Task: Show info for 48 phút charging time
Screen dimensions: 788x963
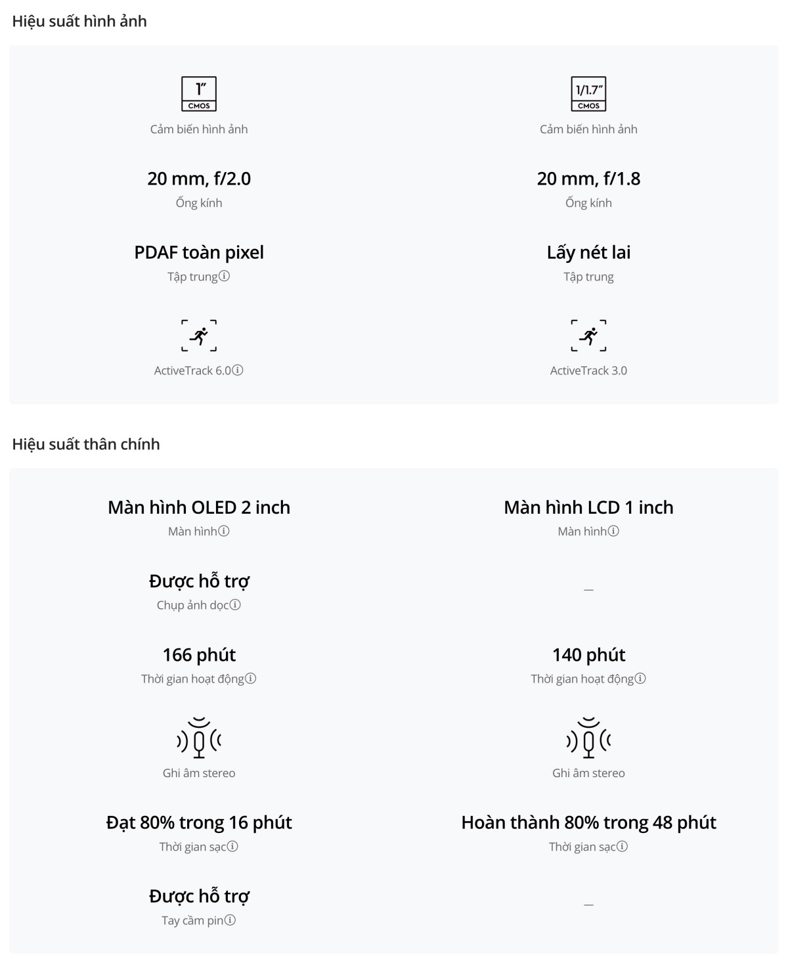Action: pos(622,847)
